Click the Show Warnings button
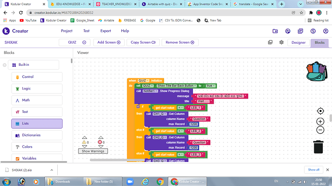The image size is (332, 186). [x=93, y=151]
